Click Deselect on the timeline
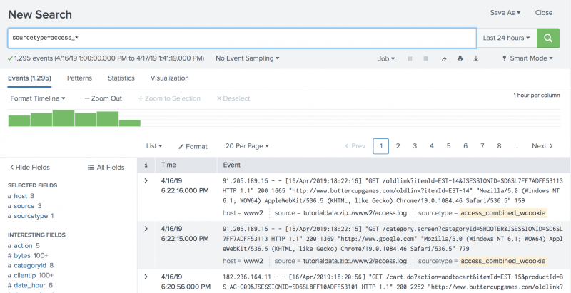Viewport: 571px width, 293px height. pos(233,98)
